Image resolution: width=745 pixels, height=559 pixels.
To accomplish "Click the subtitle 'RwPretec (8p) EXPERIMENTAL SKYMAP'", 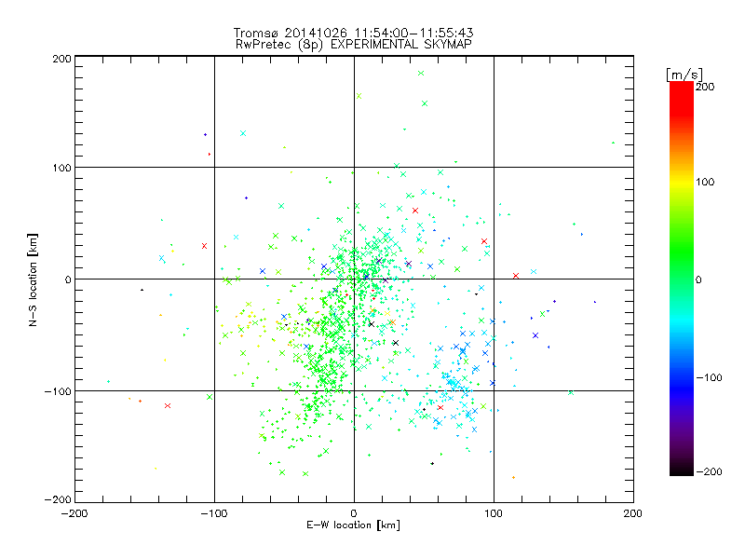I will click(x=354, y=45).
